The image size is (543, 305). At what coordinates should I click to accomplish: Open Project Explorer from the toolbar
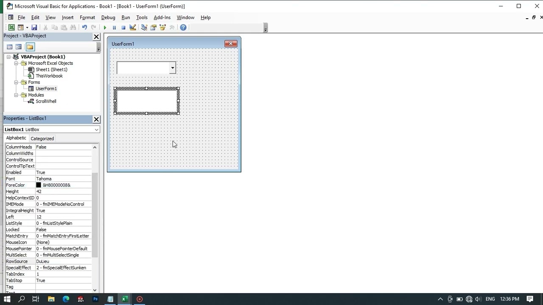(144, 28)
